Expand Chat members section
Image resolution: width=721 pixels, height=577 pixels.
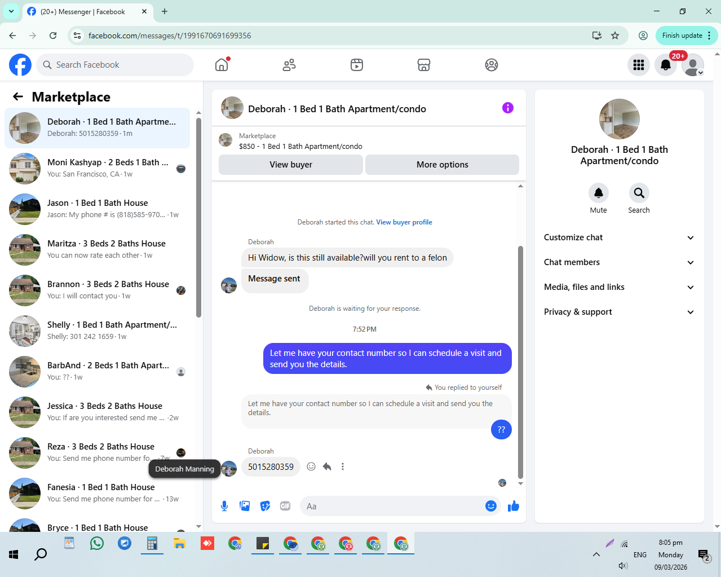[619, 262]
